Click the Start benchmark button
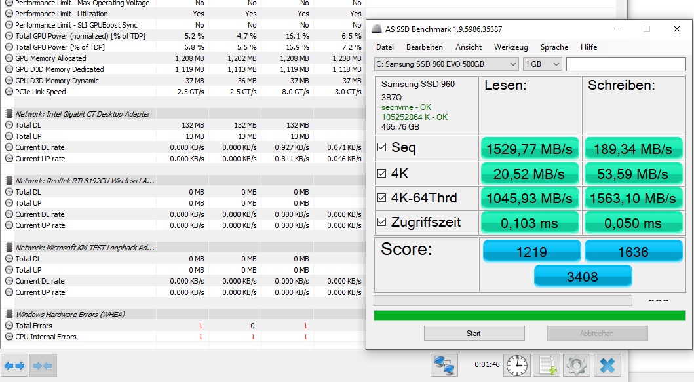Viewport: 694px width, 382px height. click(474, 334)
